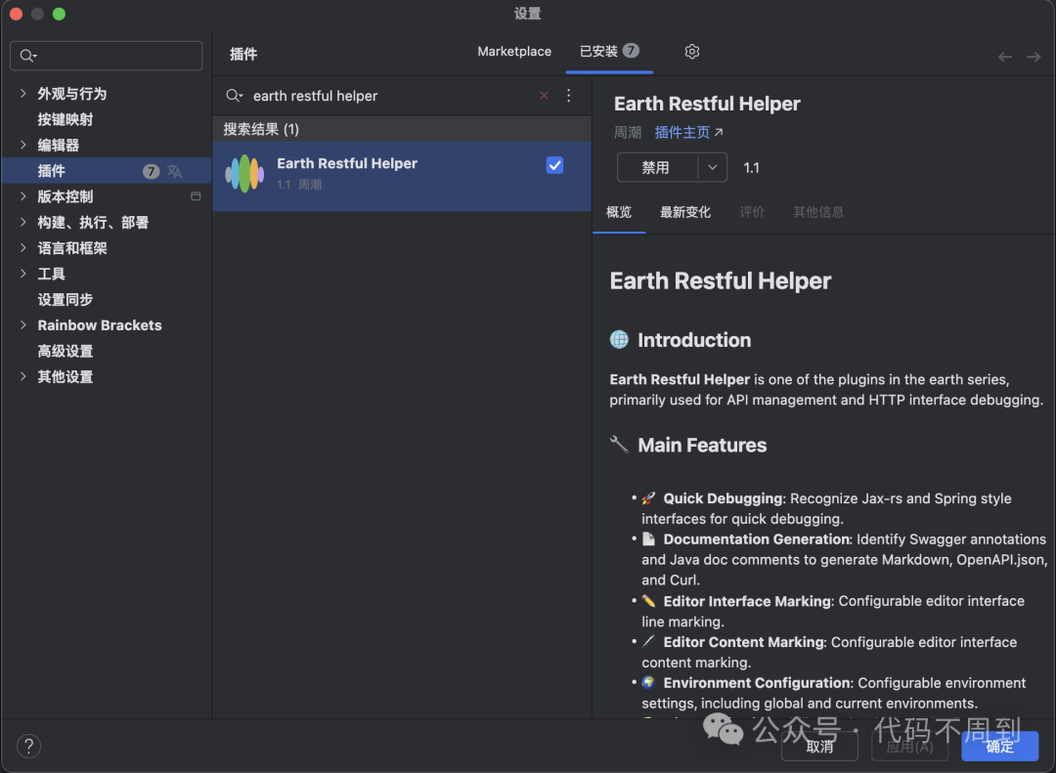
Task: Clear the plugin search with the X icon
Action: (544, 96)
